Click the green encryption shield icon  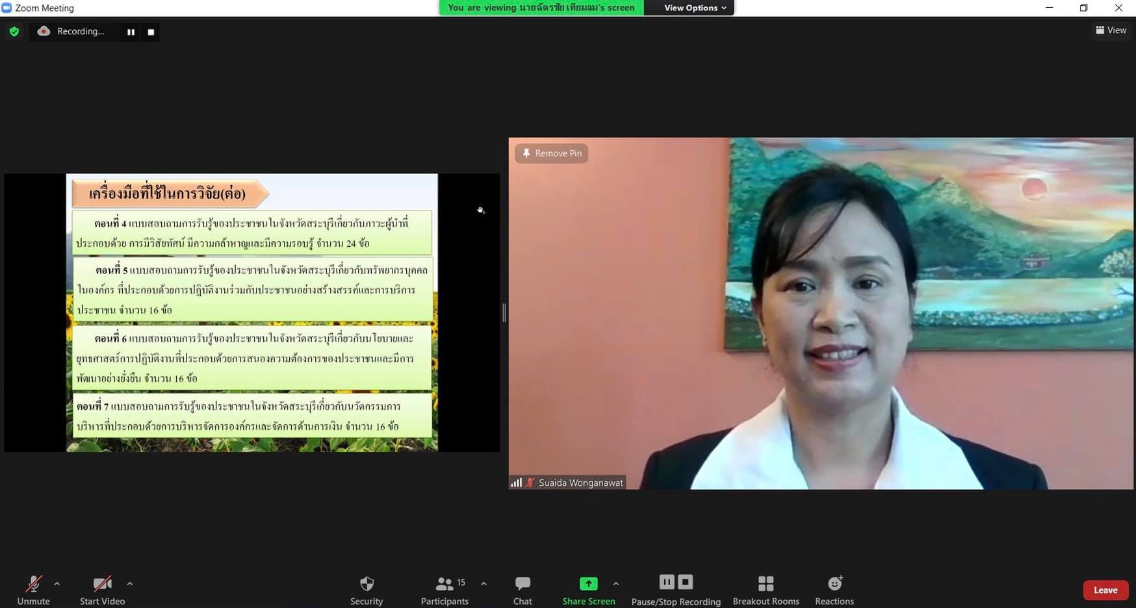(x=14, y=31)
